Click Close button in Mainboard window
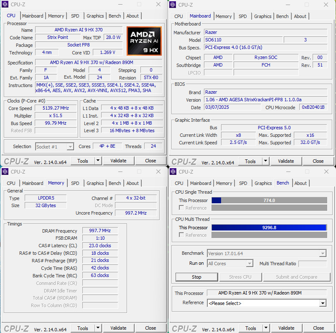This screenshot has width=336, height=333. click(x=318, y=161)
